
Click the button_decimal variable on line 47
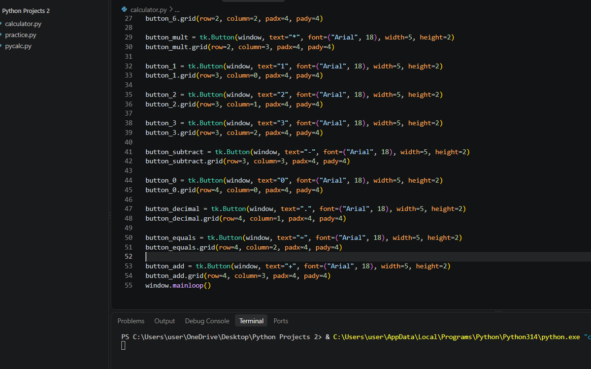click(x=172, y=209)
